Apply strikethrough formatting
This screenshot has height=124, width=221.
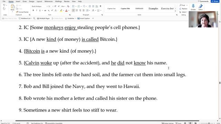pos(45,10)
